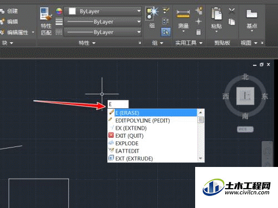Click the object color wheel icon
This screenshot has height=208, width=278.
point(59,11)
